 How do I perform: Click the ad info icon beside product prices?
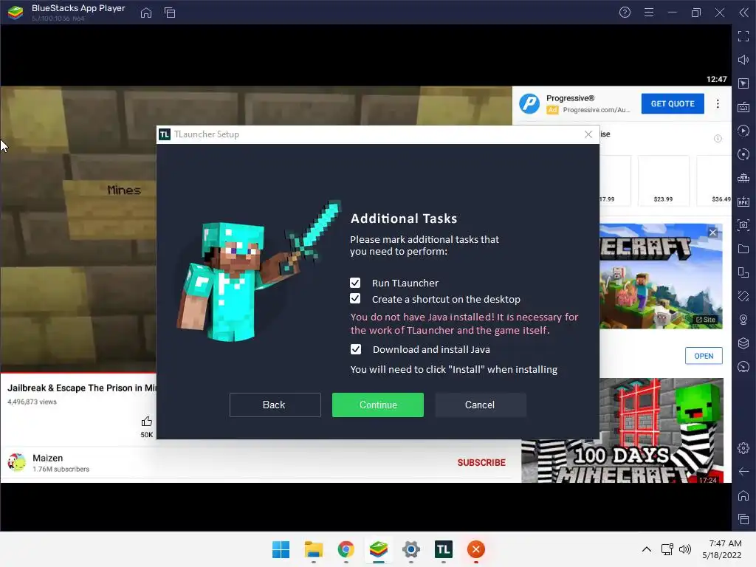[718, 139]
